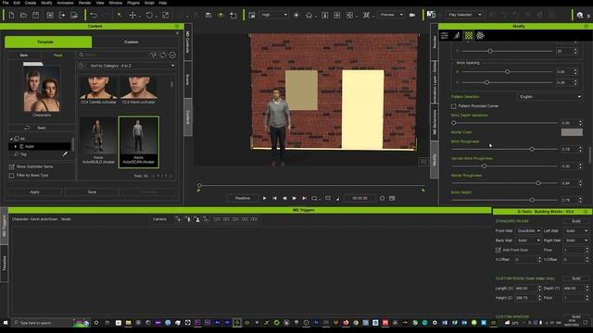Click Apply button in Content panel
The height and width of the screenshot is (333, 593).
click(x=34, y=192)
